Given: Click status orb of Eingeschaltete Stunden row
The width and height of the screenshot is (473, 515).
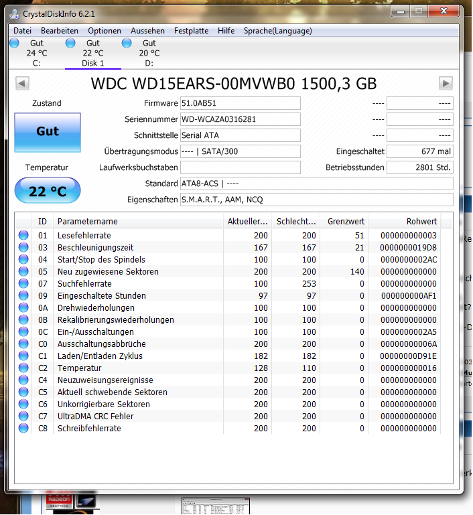Looking at the screenshot, I should point(23,295).
